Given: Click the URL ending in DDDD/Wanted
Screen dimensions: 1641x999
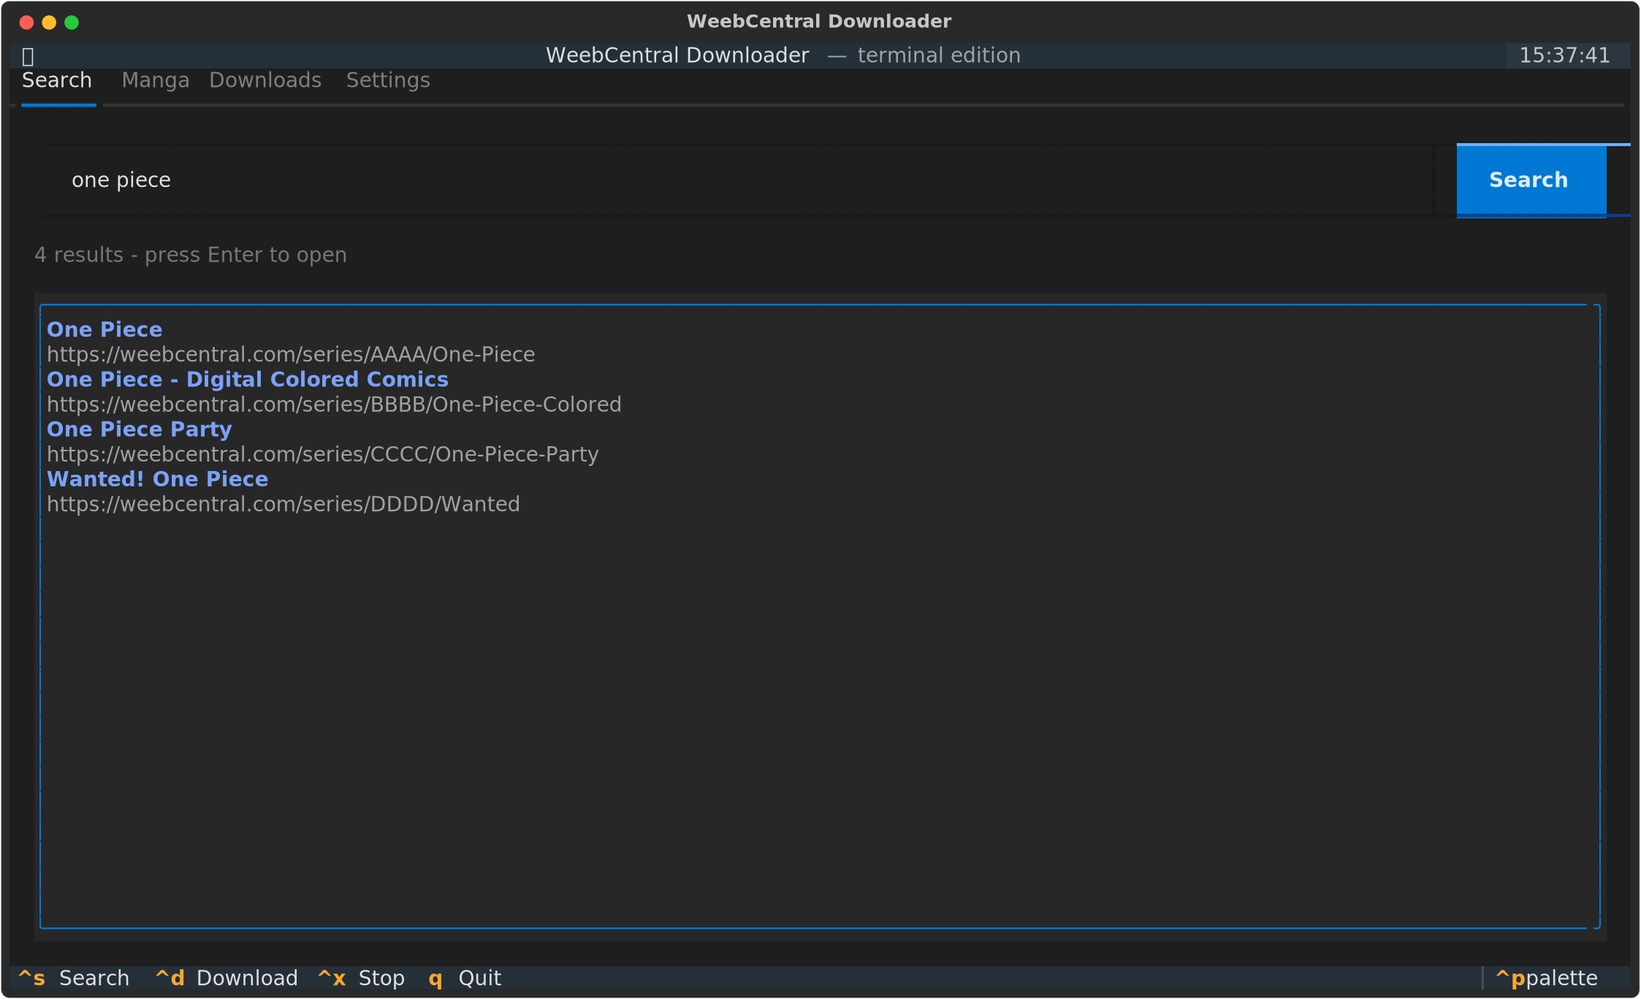Looking at the screenshot, I should pos(283,504).
